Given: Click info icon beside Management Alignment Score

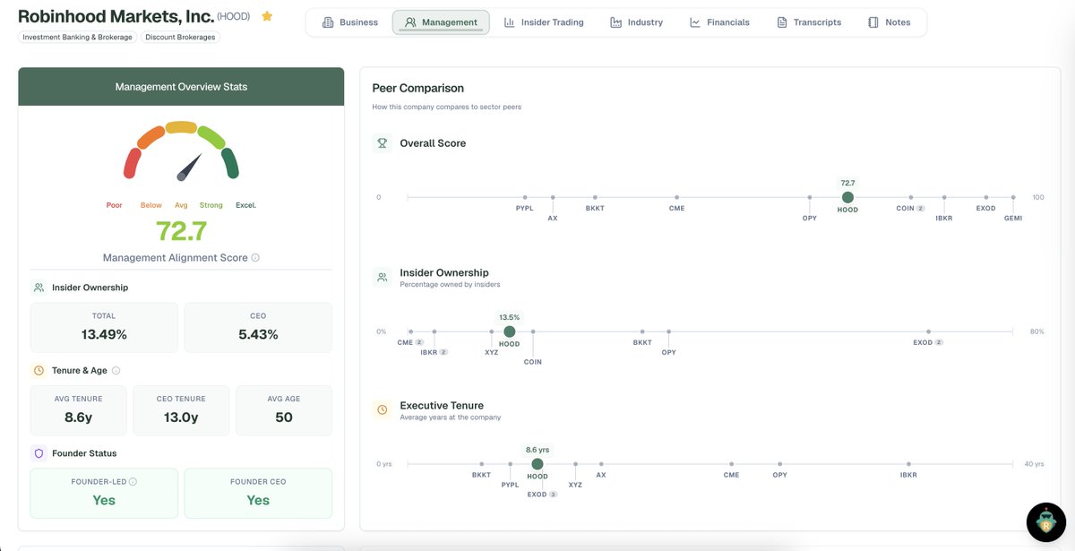Looking at the screenshot, I should [255, 258].
